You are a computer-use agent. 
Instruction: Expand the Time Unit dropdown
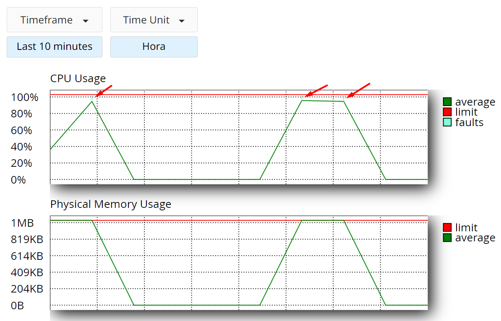154,20
